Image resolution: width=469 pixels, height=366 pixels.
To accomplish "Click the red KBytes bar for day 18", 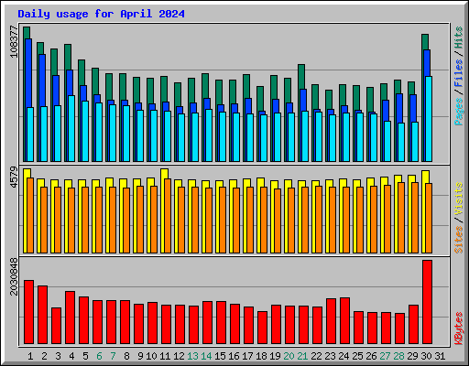I will [262, 328].
